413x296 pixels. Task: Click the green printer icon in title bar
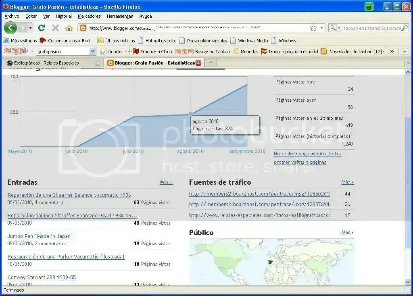pyautogui.click(x=369, y=6)
